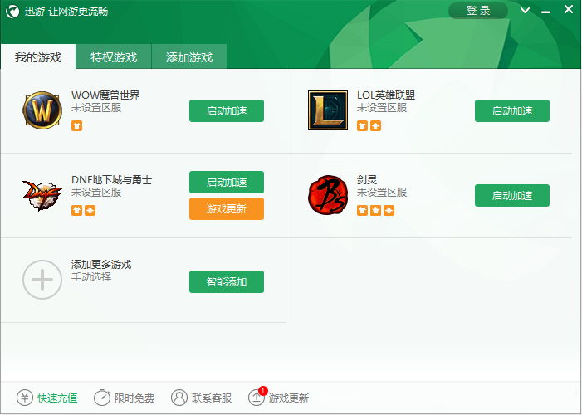Start acceleration for 剑灵

click(x=512, y=195)
